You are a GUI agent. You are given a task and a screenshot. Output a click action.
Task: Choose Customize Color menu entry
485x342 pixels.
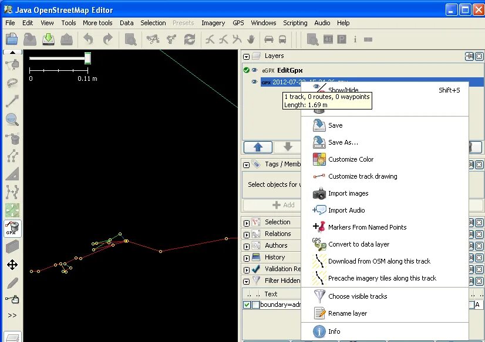385,159
